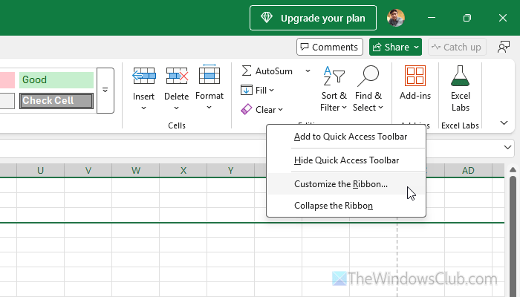Open the Fill dropdown
The height and width of the screenshot is (297, 520).
(x=272, y=90)
